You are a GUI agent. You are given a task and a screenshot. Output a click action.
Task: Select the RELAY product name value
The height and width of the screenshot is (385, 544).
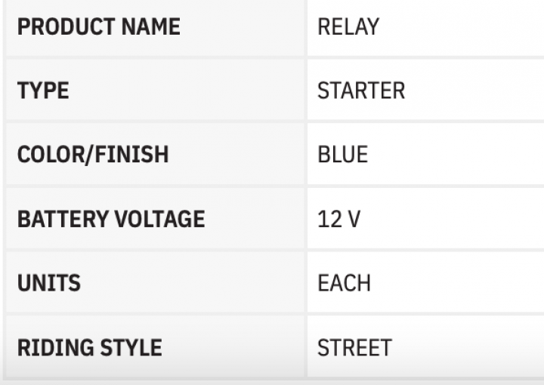(x=348, y=27)
